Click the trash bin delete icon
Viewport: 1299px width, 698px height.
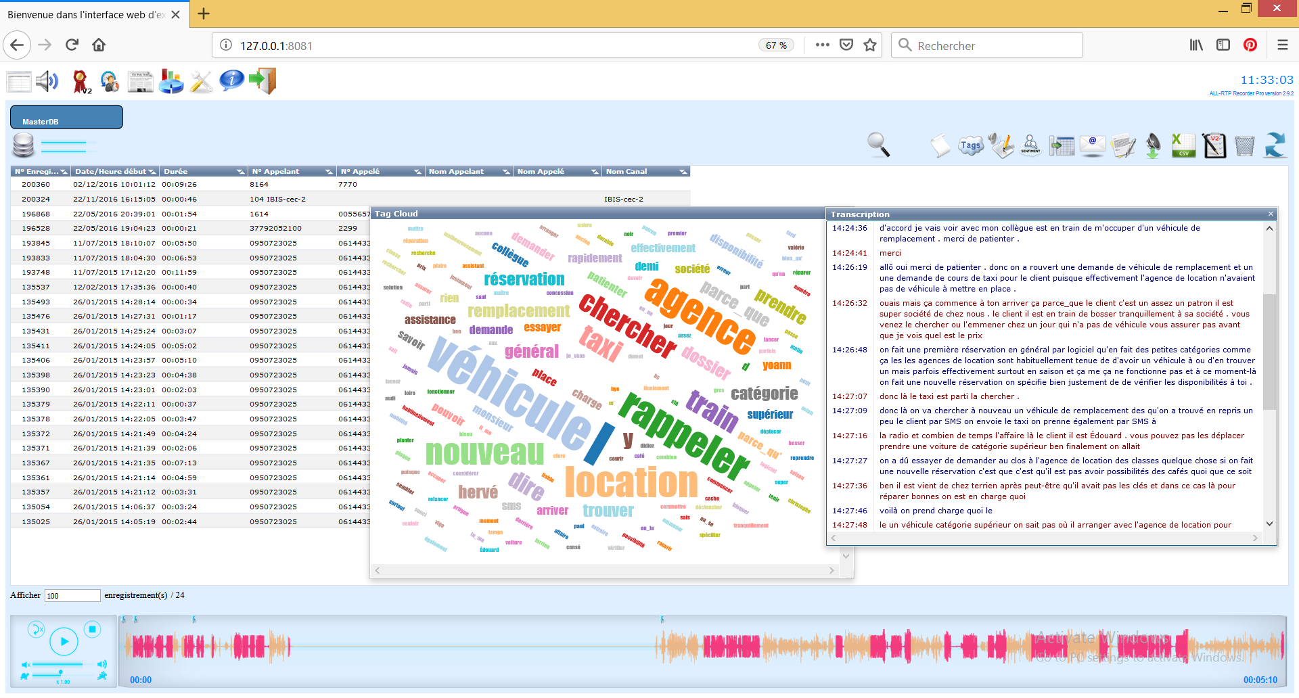1244,145
